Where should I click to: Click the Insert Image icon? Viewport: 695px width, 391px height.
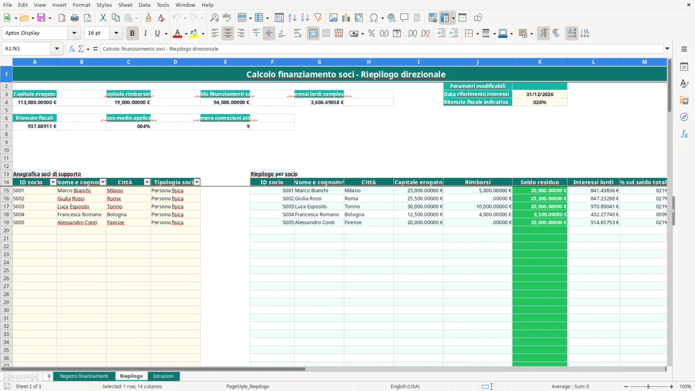pyautogui.click(x=334, y=18)
